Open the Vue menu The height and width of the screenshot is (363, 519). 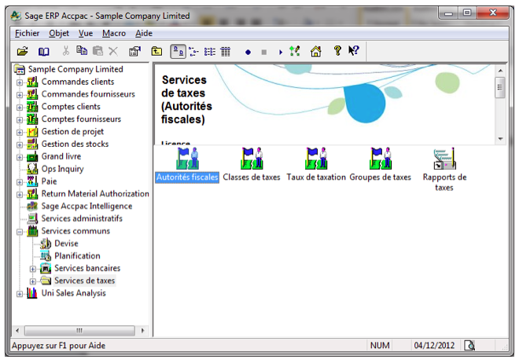pyautogui.click(x=86, y=33)
